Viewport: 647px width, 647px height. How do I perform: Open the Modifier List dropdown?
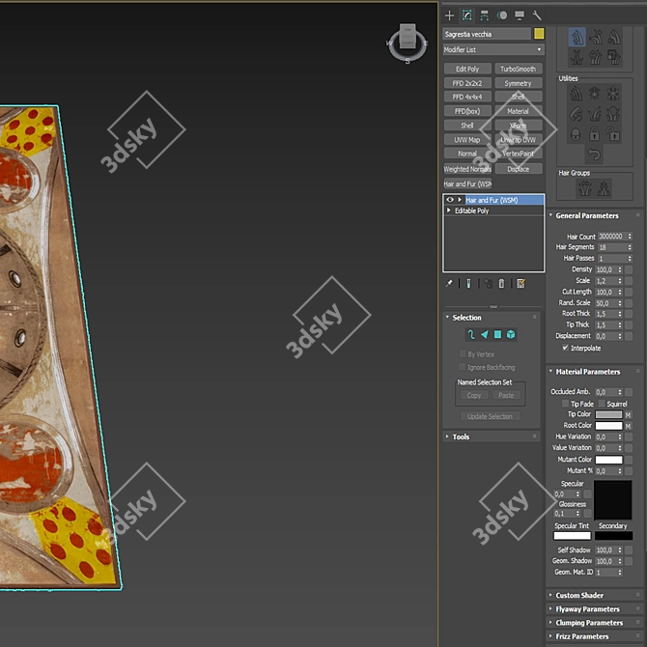pos(493,49)
